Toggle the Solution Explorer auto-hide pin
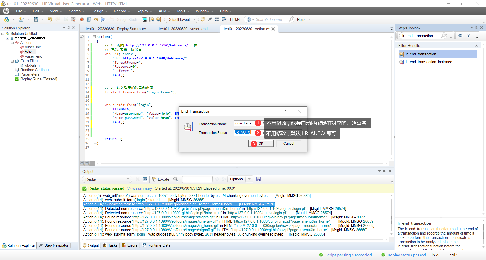 [69, 28]
